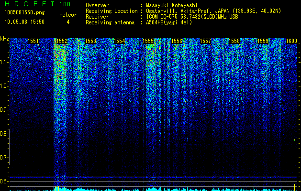Viewport: 301px width, 191px height.
Task: Click the 1557 time marker
Action: click(x=205, y=41)
